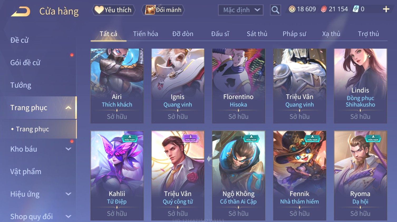
Task: Click the red gem currency icon
Action: 324,9
